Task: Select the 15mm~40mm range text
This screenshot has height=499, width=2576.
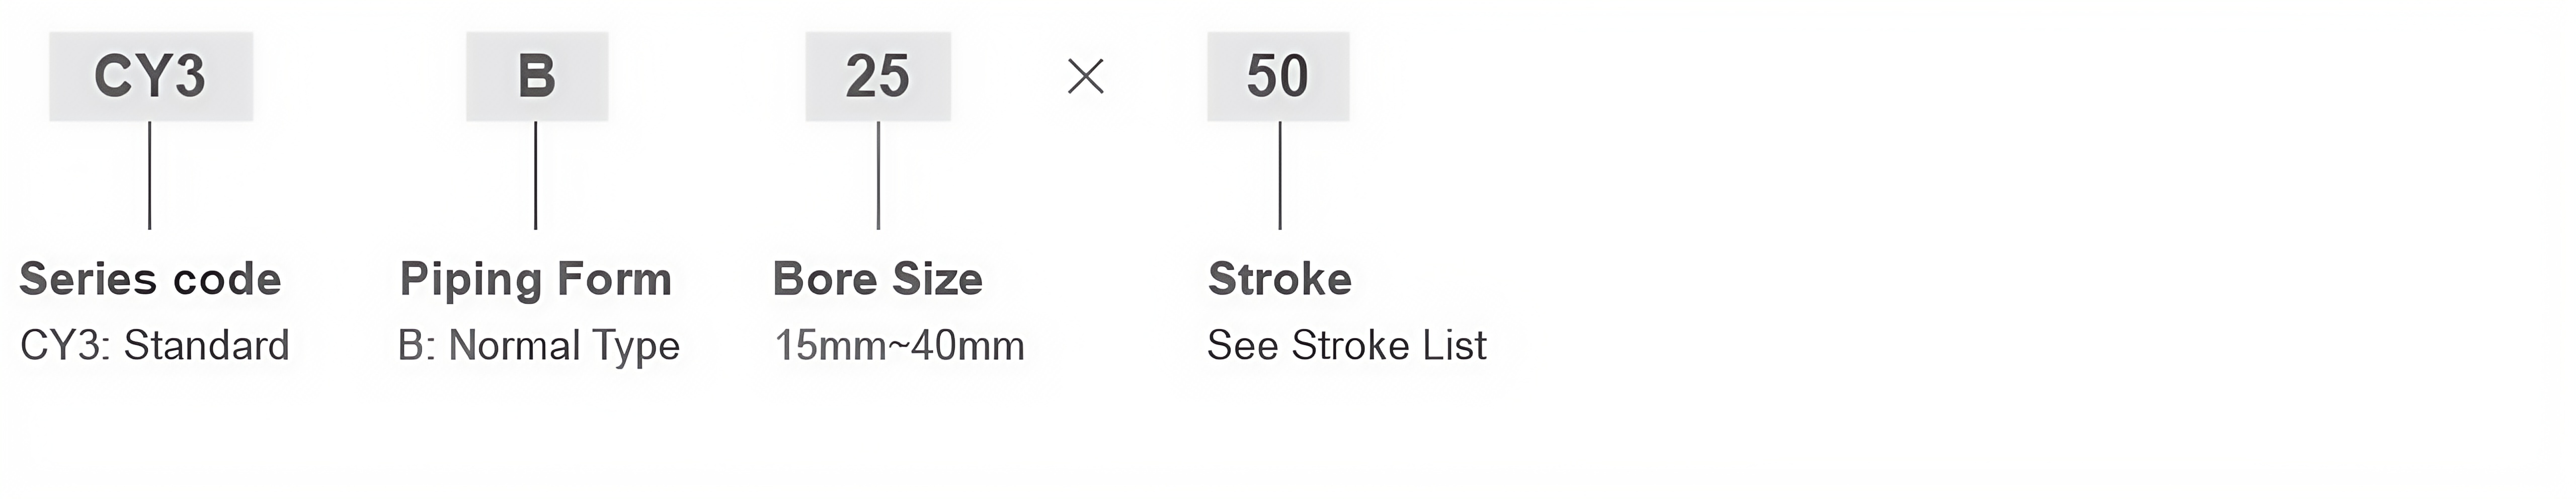Action: click(900, 346)
